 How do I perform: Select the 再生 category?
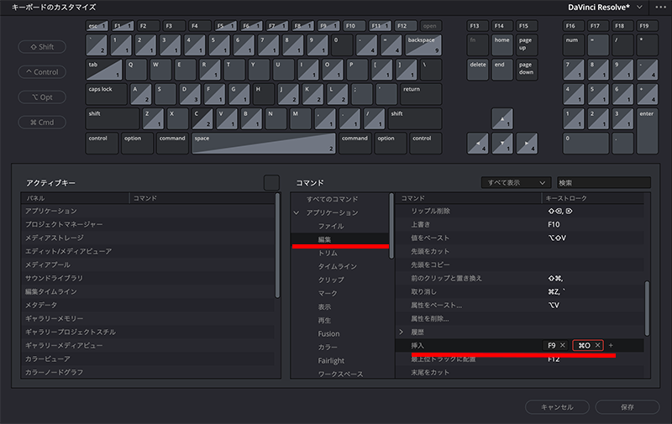[324, 321]
